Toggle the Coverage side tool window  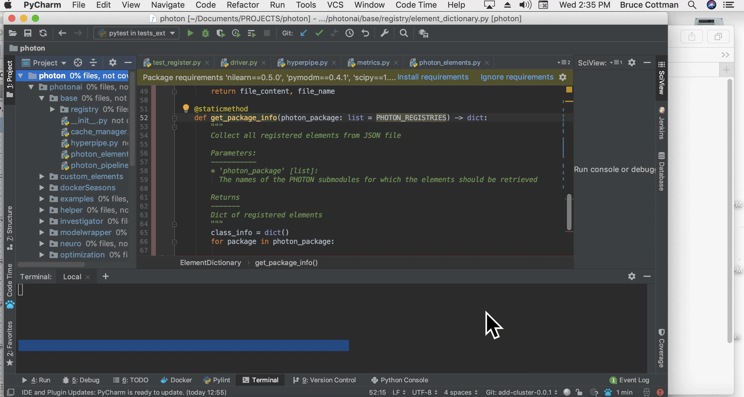coord(661,348)
